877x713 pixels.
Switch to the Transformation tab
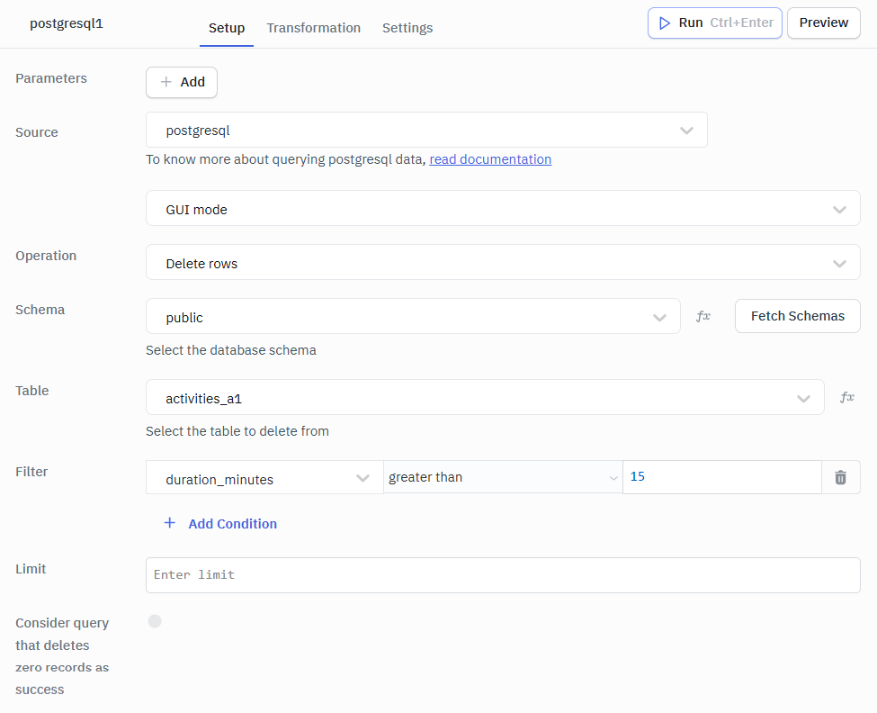tap(313, 28)
